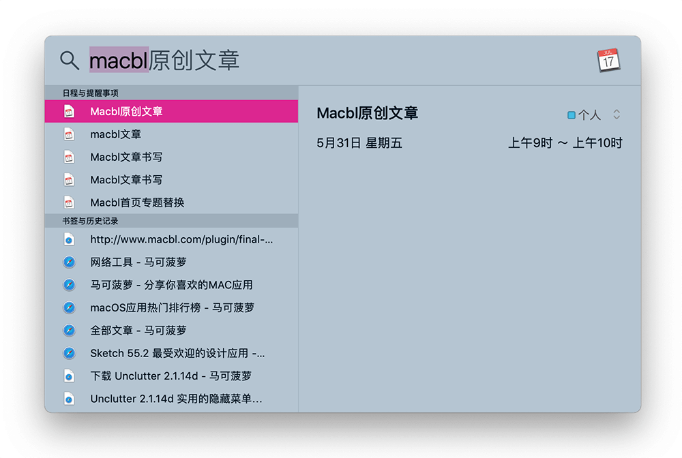Click the document icon beside 'Unclutter 2.1.14d 实用的隐藏菜单'
Screen dimensions: 682x458
pyautogui.click(x=69, y=399)
